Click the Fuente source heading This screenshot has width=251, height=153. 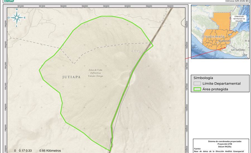point(197,149)
